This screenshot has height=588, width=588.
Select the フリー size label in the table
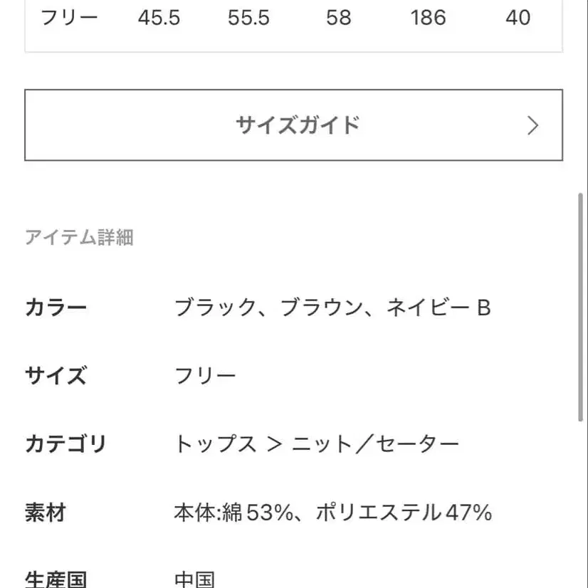[70, 19]
